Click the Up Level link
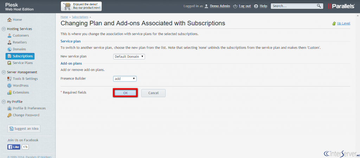The image size is (360, 158). point(343,24)
